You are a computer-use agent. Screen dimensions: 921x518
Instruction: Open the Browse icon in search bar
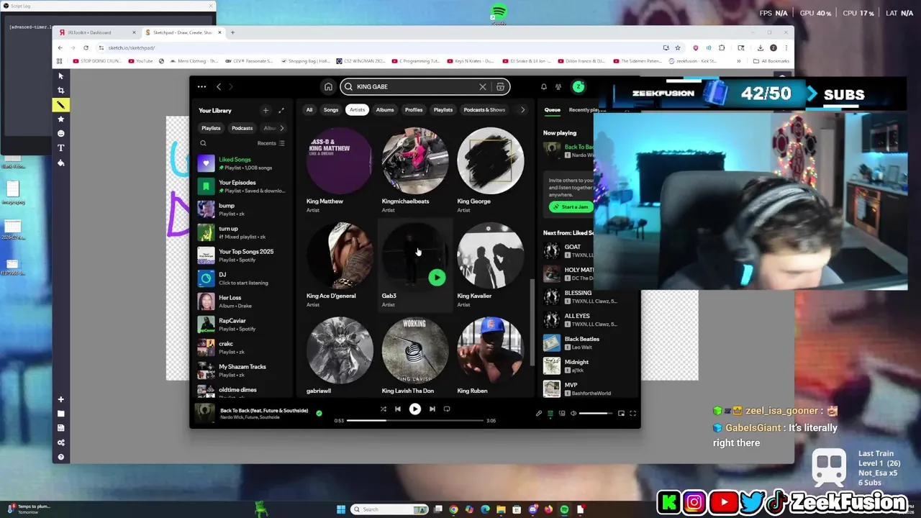point(501,86)
